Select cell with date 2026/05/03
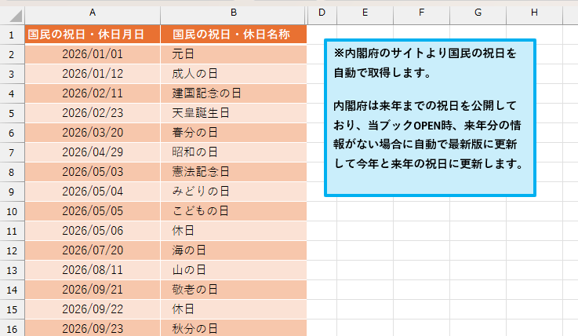The height and width of the screenshot is (336, 578). [93, 172]
